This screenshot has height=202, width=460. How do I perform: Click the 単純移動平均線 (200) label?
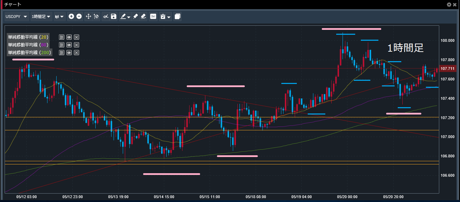pyautogui.click(x=30, y=52)
